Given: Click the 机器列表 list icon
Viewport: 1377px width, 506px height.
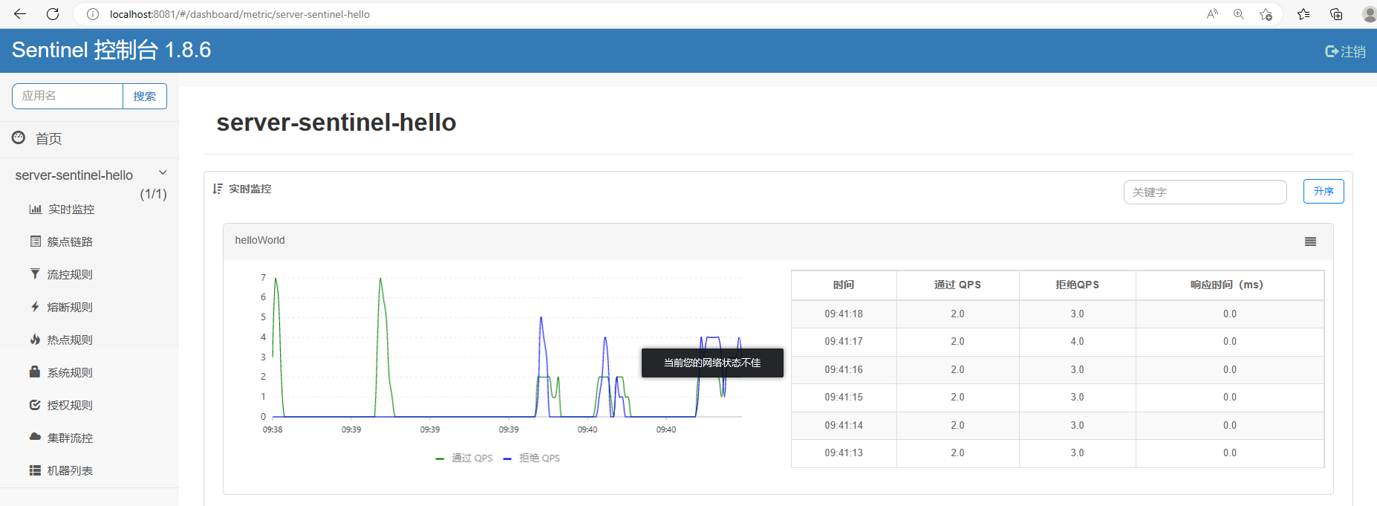Looking at the screenshot, I should point(35,470).
